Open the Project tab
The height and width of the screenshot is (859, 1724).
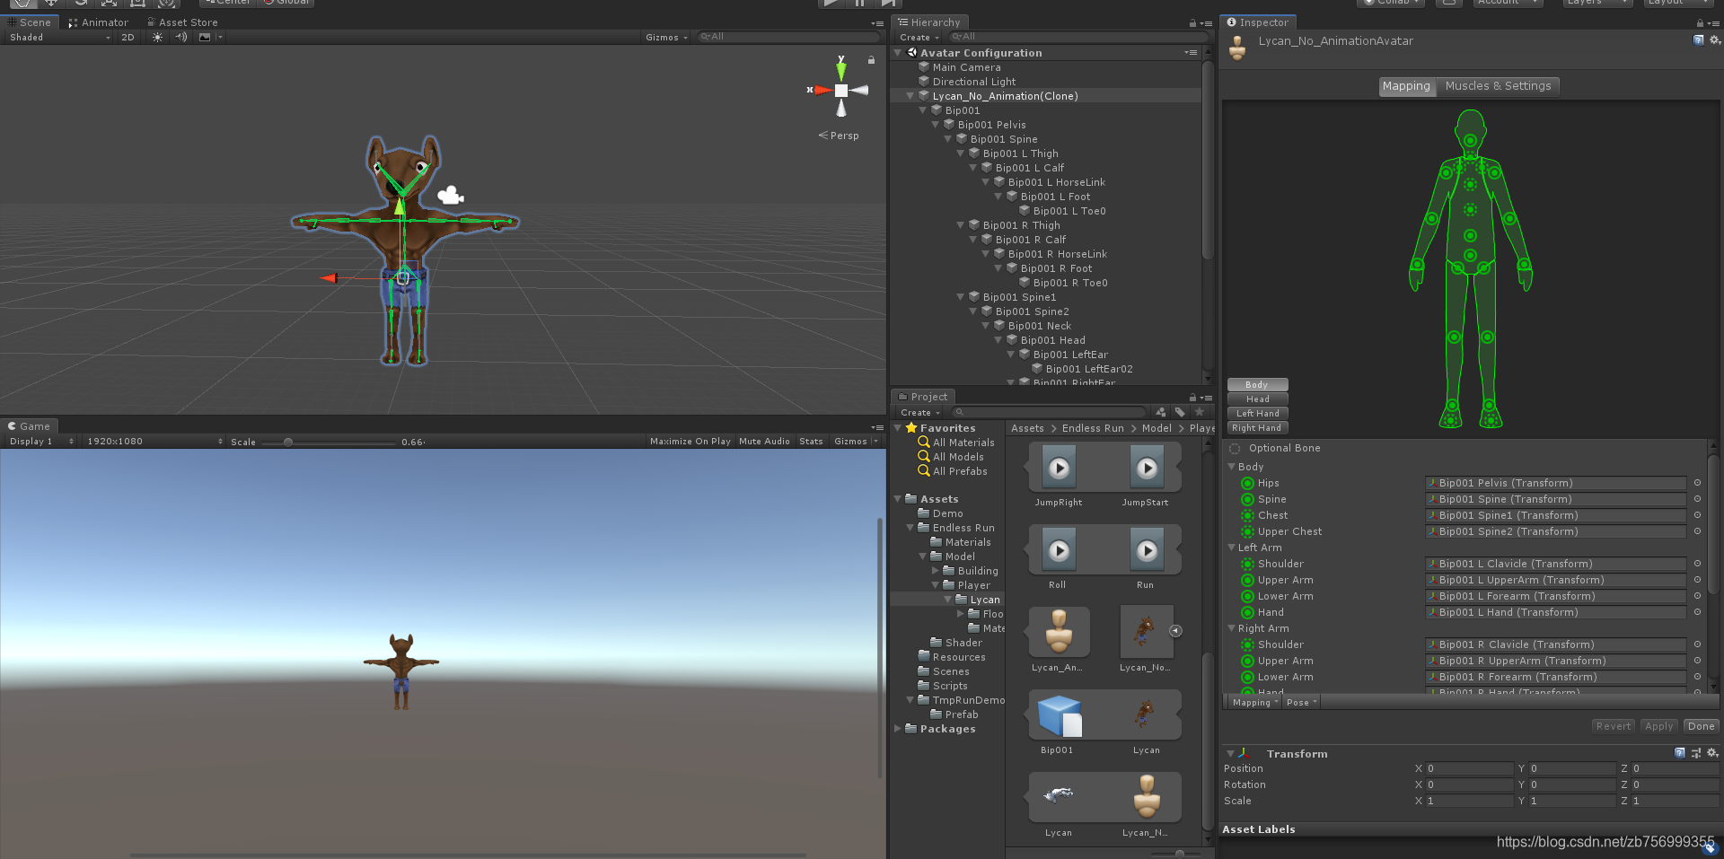click(x=923, y=397)
